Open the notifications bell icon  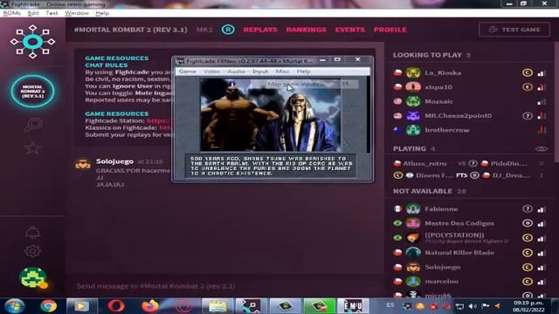tap(32, 232)
